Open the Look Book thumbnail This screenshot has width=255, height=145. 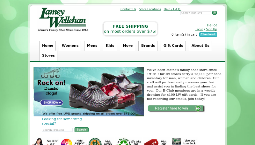tap(177, 142)
